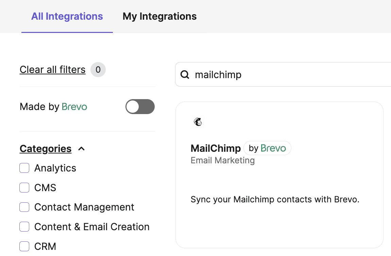
Task: Enable the Made by Brevo toggle
Action: tap(140, 106)
